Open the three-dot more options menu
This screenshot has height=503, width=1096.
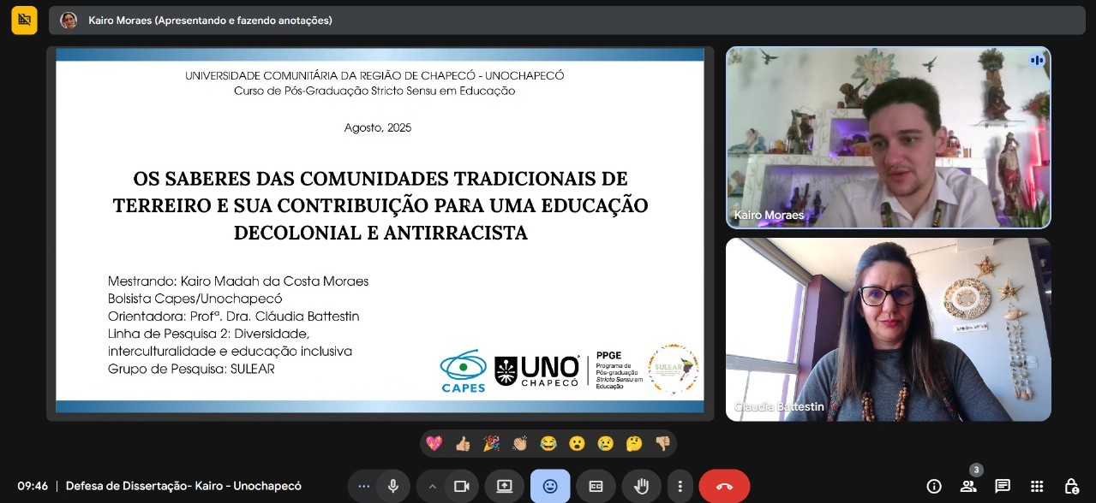pyautogui.click(x=680, y=486)
